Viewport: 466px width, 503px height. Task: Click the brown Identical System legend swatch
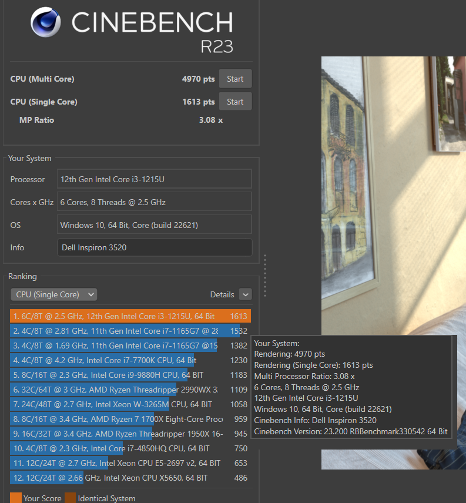tap(71, 498)
